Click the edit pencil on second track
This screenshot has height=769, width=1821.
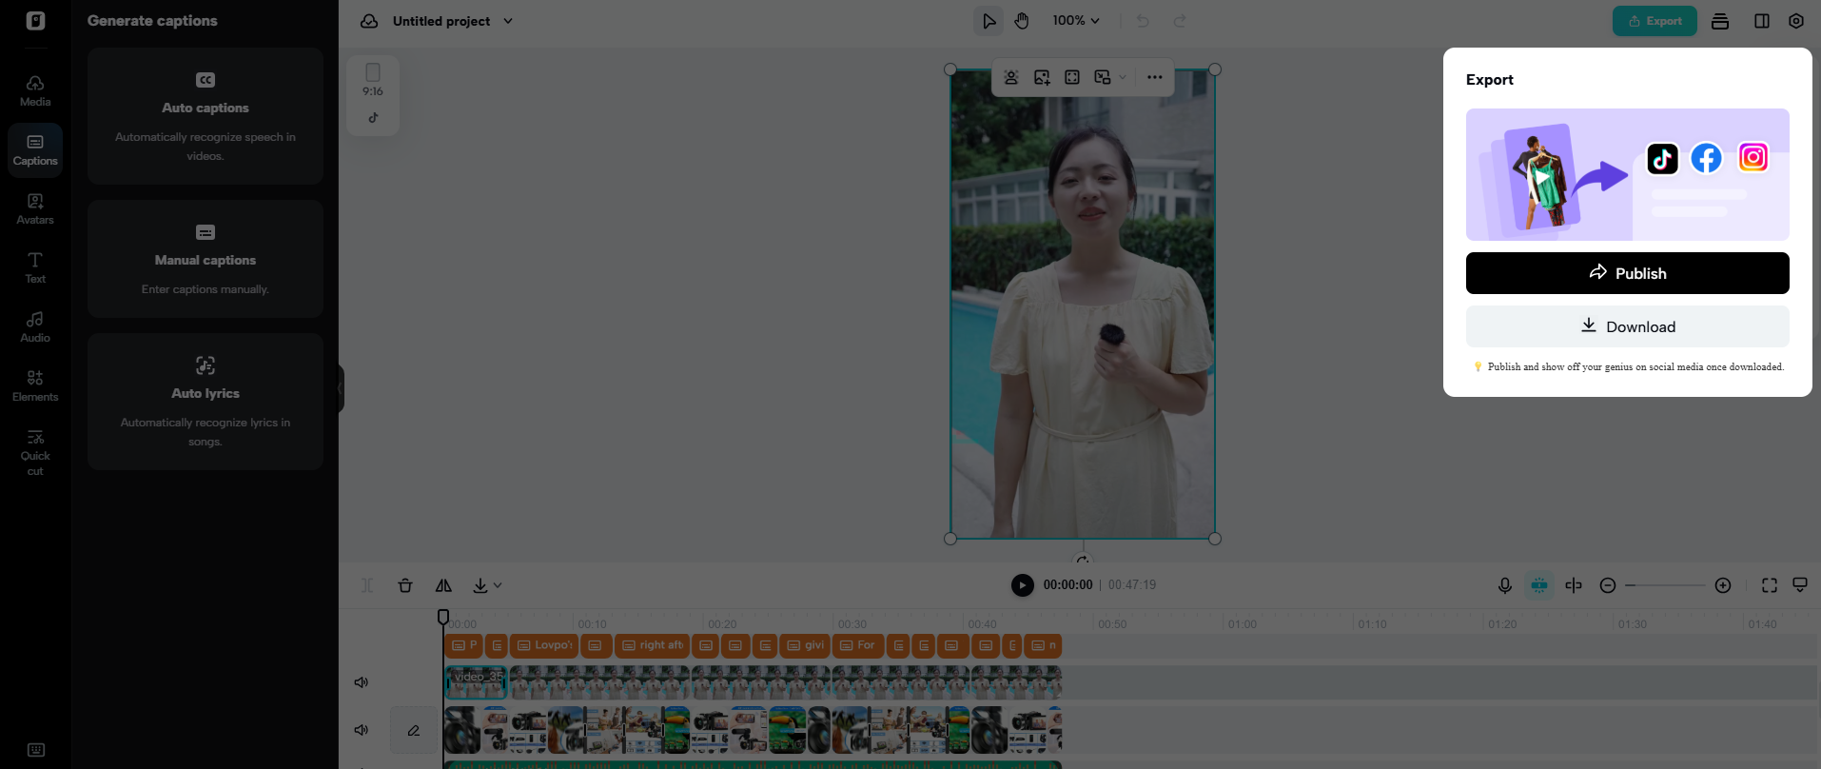[x=414, y=730]
